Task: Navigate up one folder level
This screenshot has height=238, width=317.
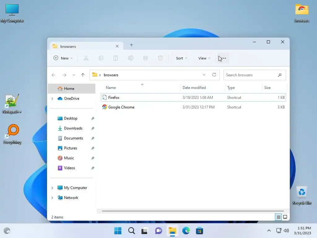Action: 83,75
